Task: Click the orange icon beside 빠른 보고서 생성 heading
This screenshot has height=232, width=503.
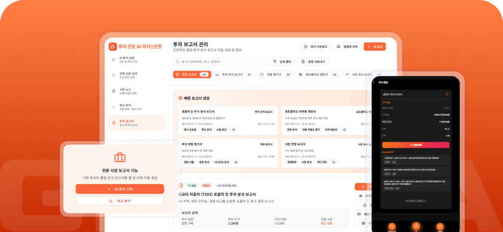Action: click(180, 98)
